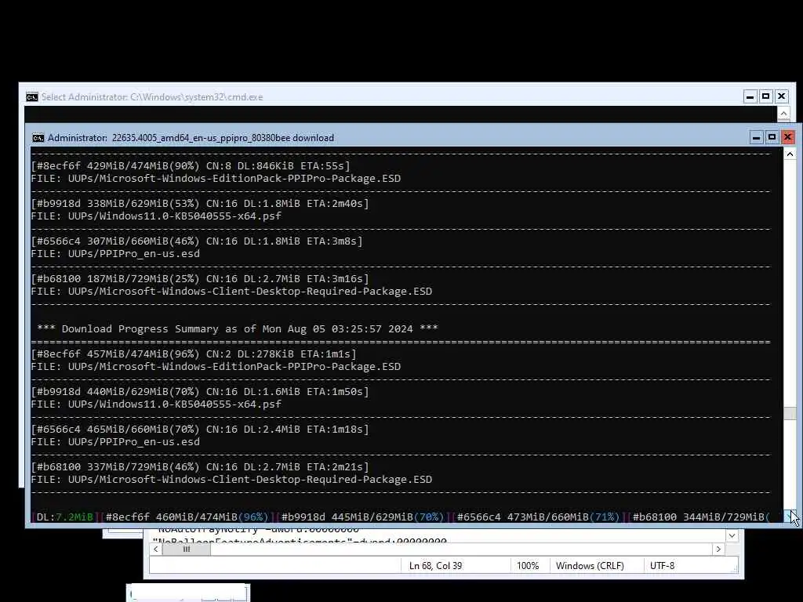The image size is (803, 602).
Task: Click the cmd icon in front download window title bar
Action: pos(38,138)
